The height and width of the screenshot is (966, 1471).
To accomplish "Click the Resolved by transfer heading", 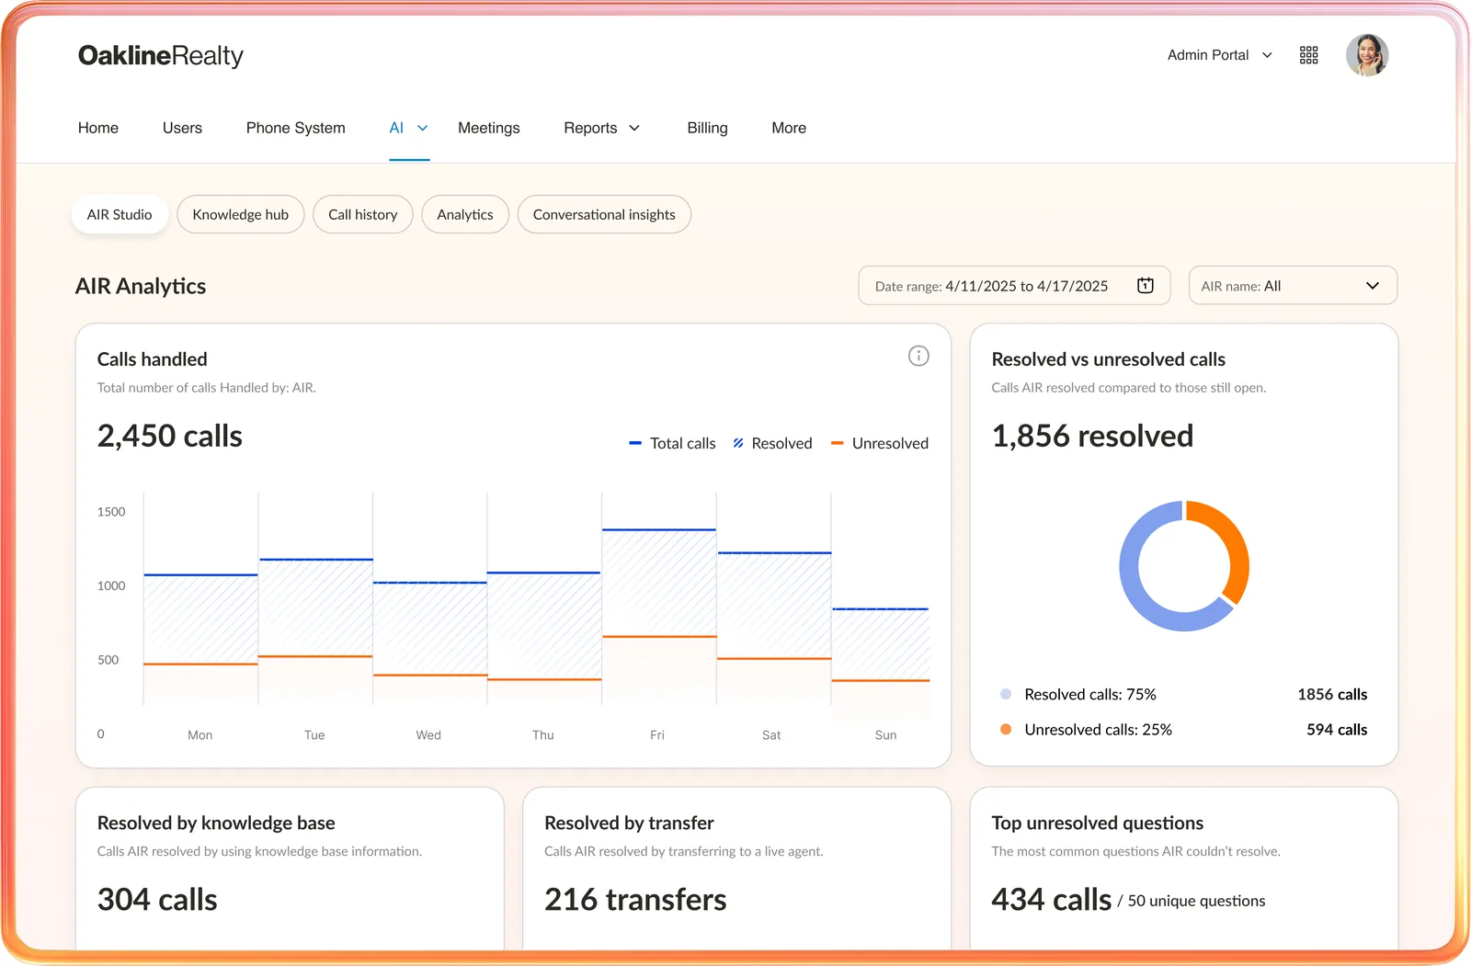I will (x=629, y=824).
